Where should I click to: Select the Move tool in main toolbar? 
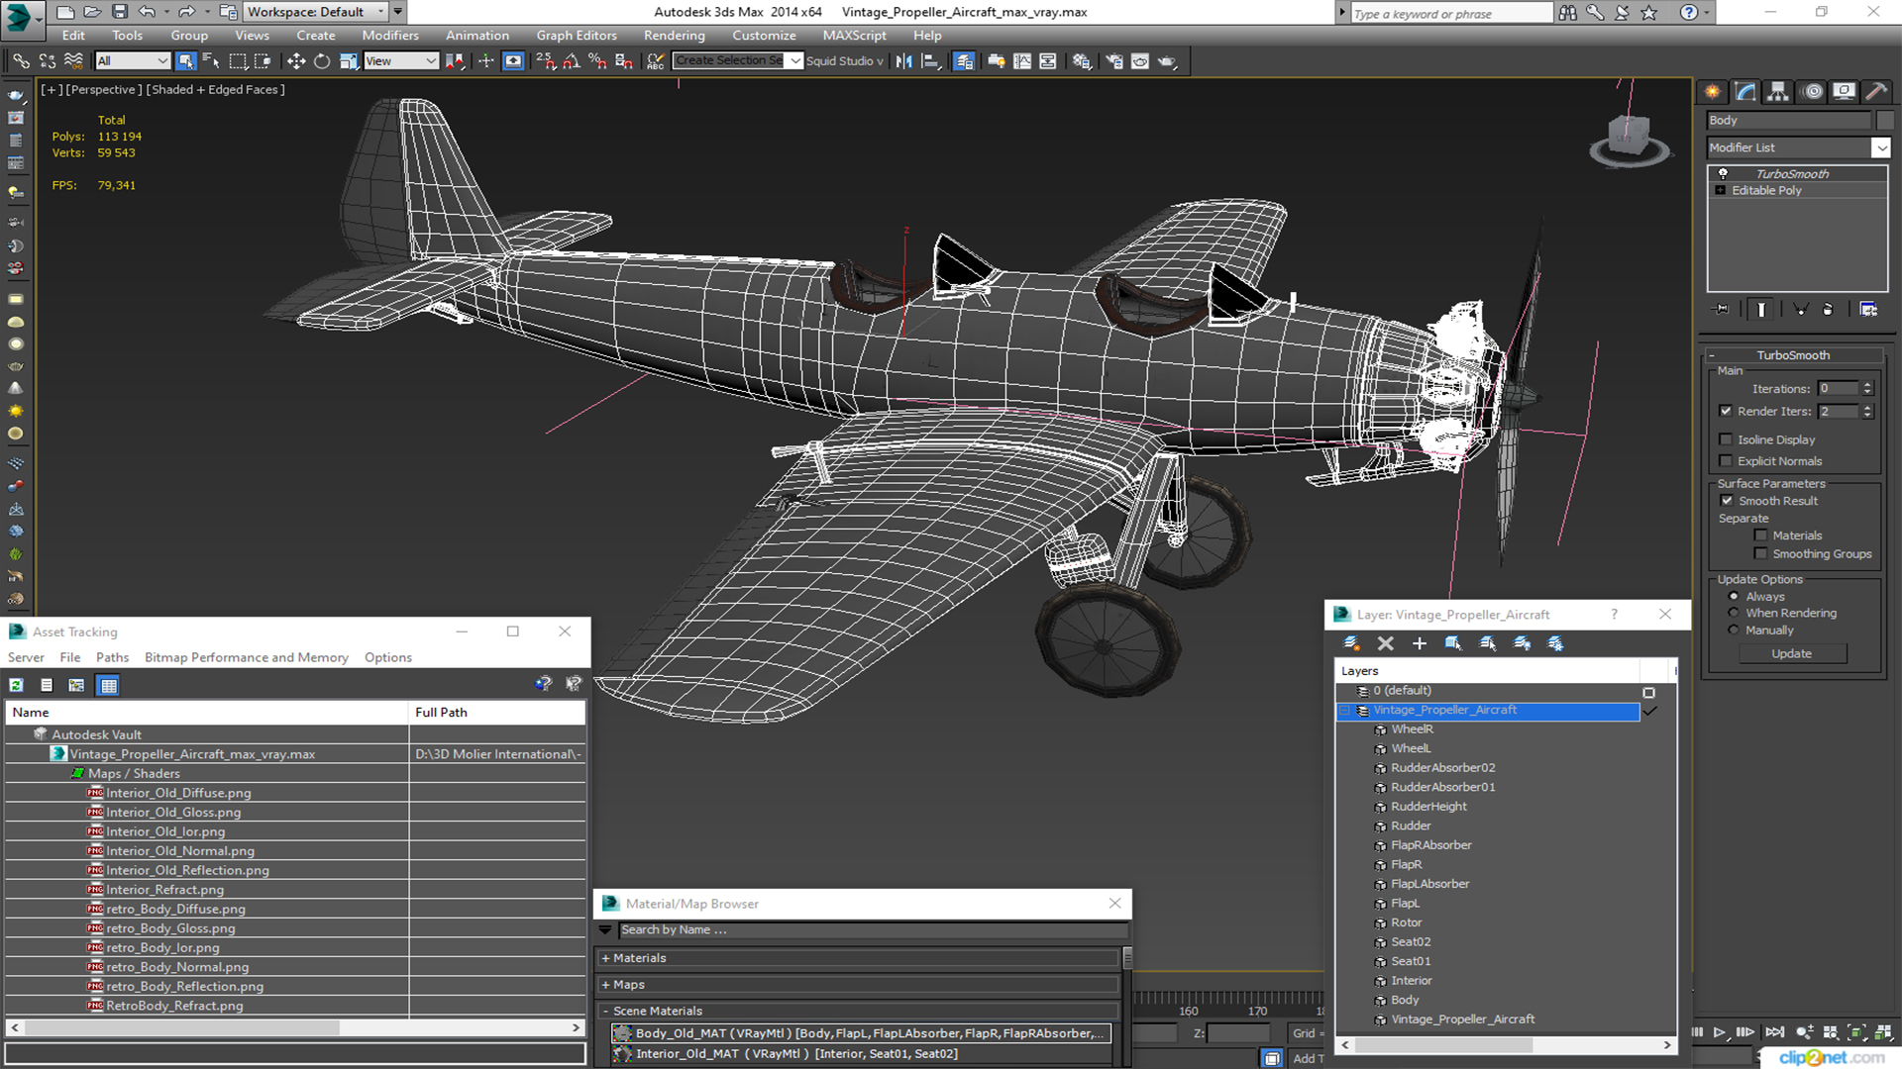pos(296,61)
